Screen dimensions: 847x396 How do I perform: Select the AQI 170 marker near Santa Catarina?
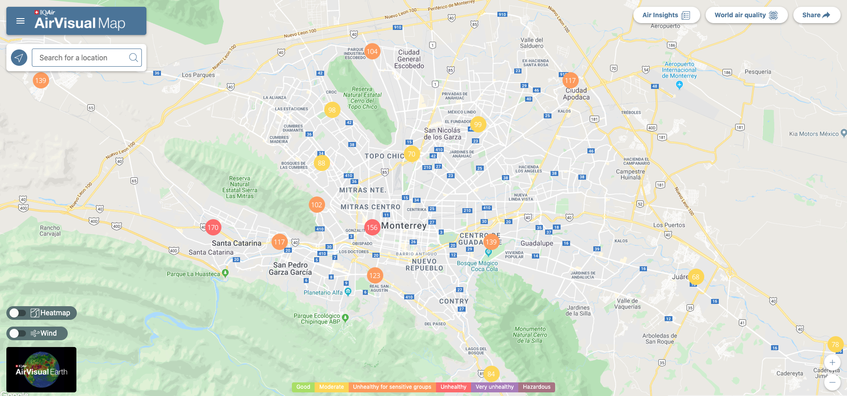click(213, 228)
